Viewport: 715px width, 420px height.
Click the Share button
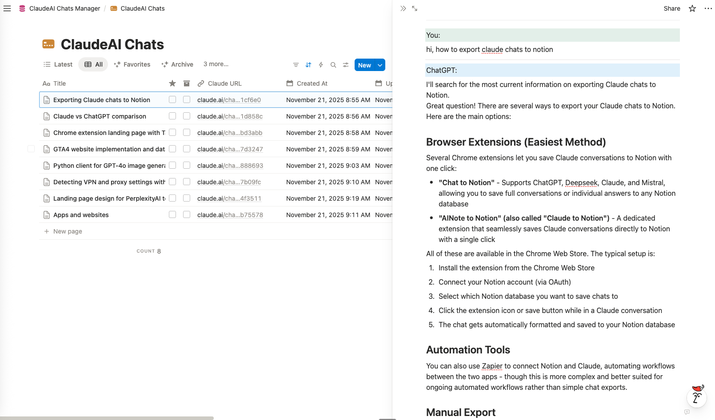coord(672,8)
